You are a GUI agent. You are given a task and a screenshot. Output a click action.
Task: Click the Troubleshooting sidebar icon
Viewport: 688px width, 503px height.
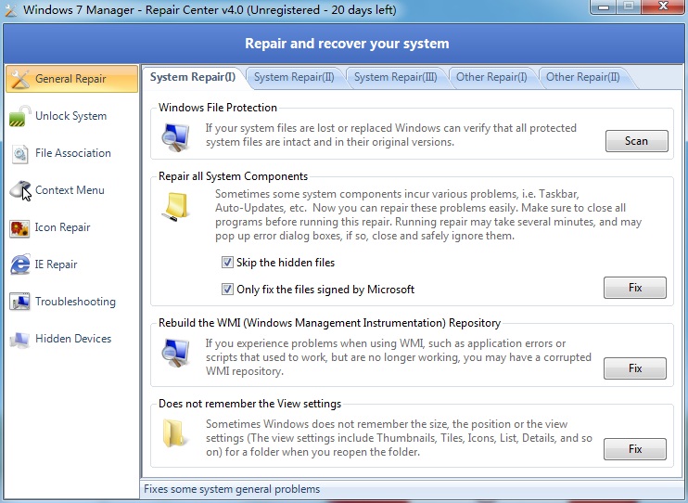(x=19, y=302)
